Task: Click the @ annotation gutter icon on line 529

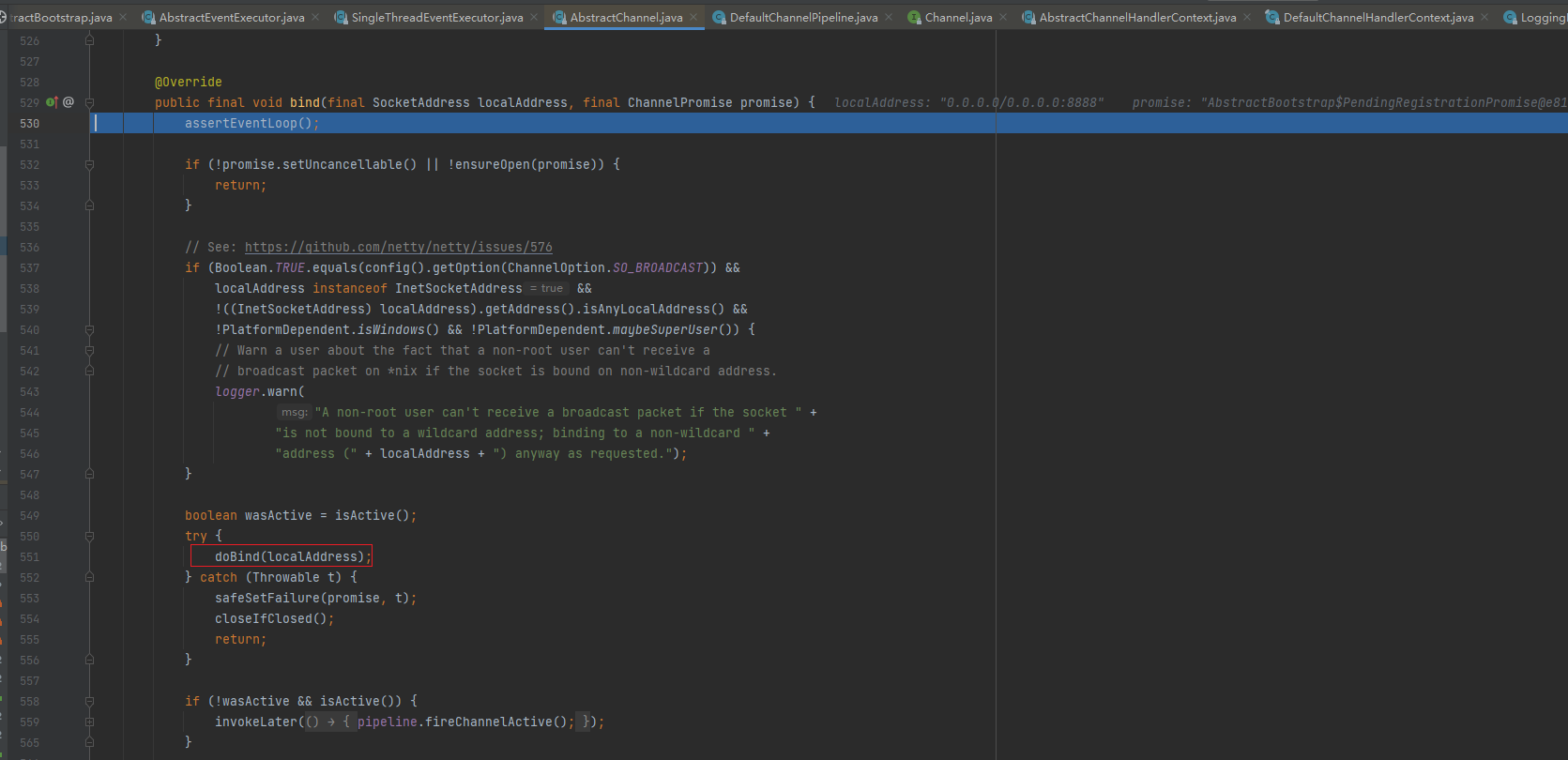Action: point(69,102)
